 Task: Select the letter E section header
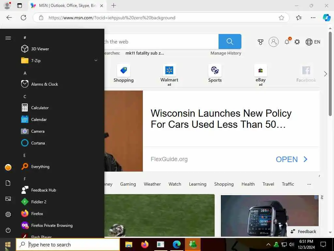click(24, 155)
